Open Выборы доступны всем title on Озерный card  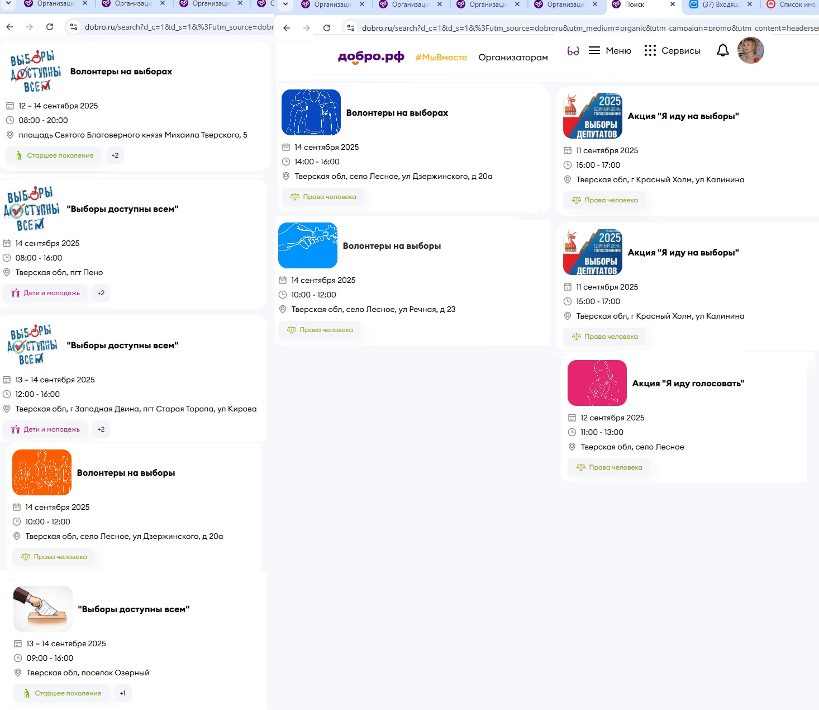pos(134,609)
